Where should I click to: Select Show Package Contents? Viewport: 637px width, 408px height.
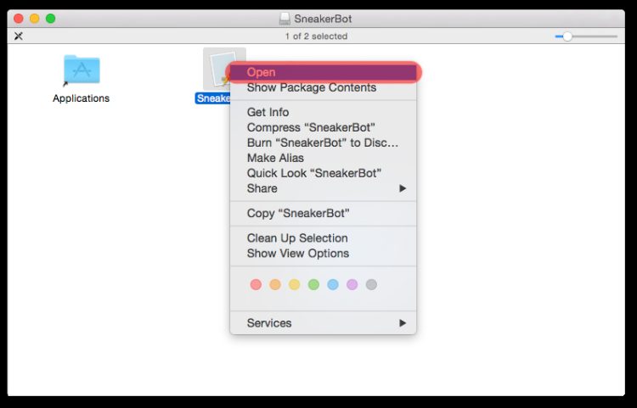[311, 87]
